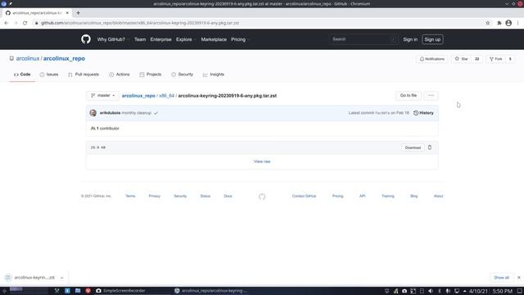
Task: Click the GitHub footer logo
Action: (262, 197)
